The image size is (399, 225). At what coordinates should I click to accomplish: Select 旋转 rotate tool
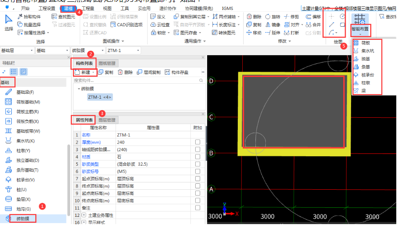click(x=273, y=17)
